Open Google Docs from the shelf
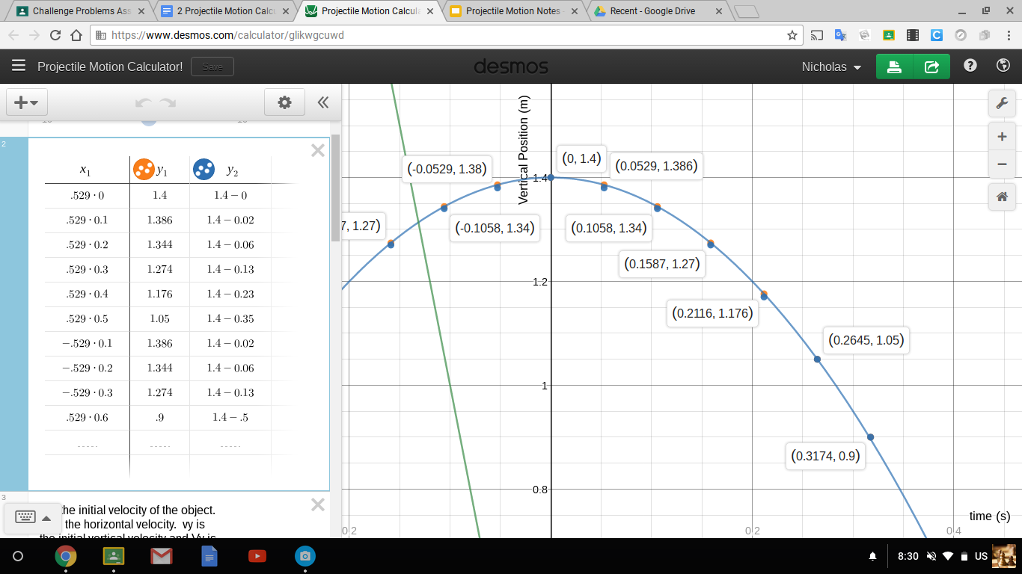 (x=209, y=556)
